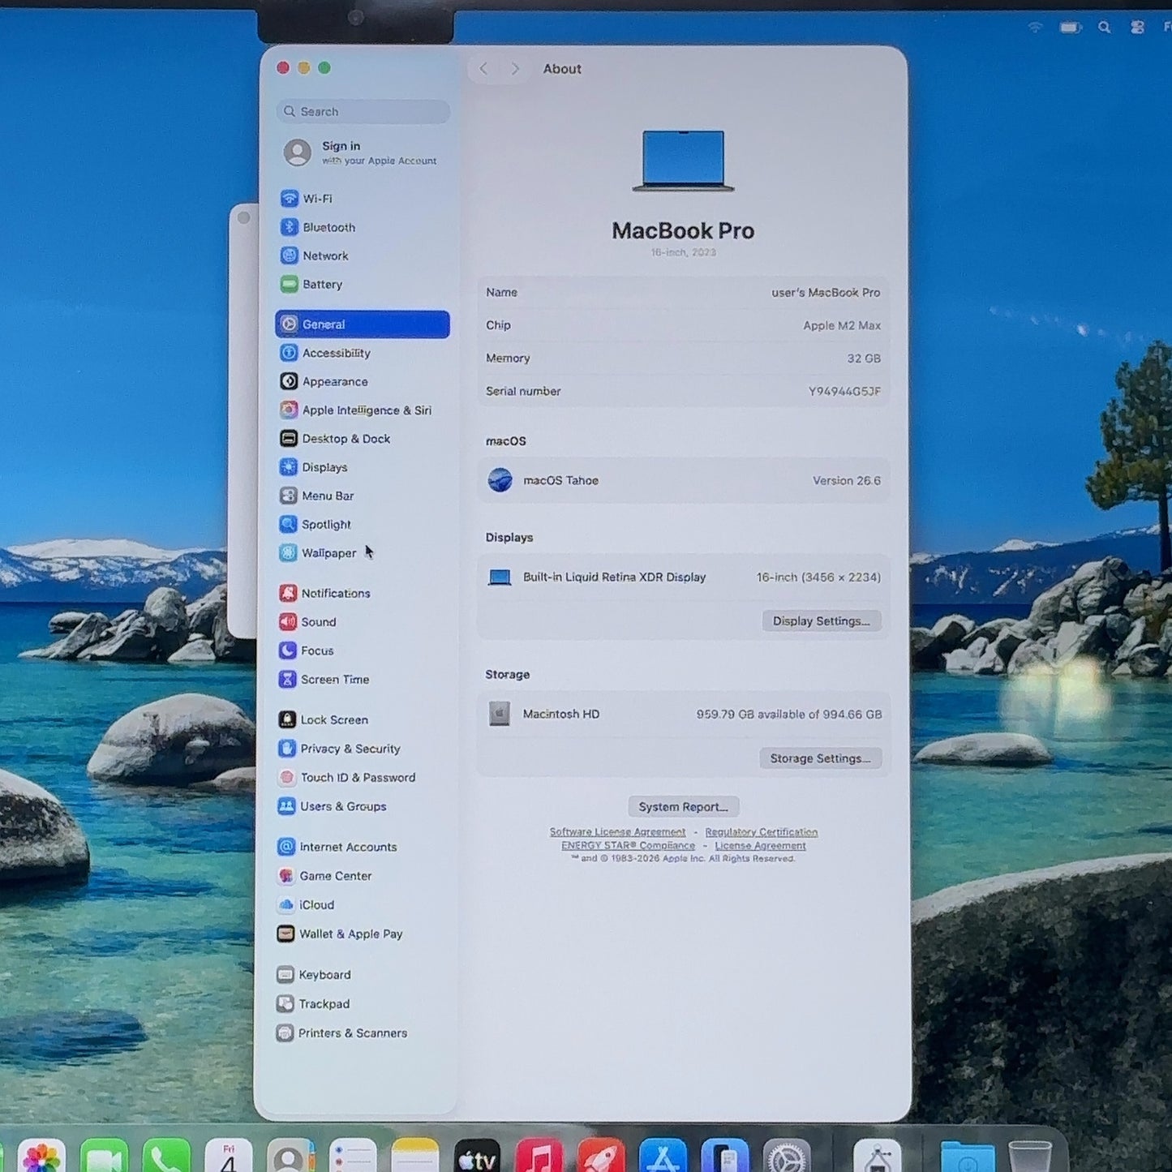Click the name "user's MacBook Pro"
Viewport: 1172px width, 1172px height.
825,293
